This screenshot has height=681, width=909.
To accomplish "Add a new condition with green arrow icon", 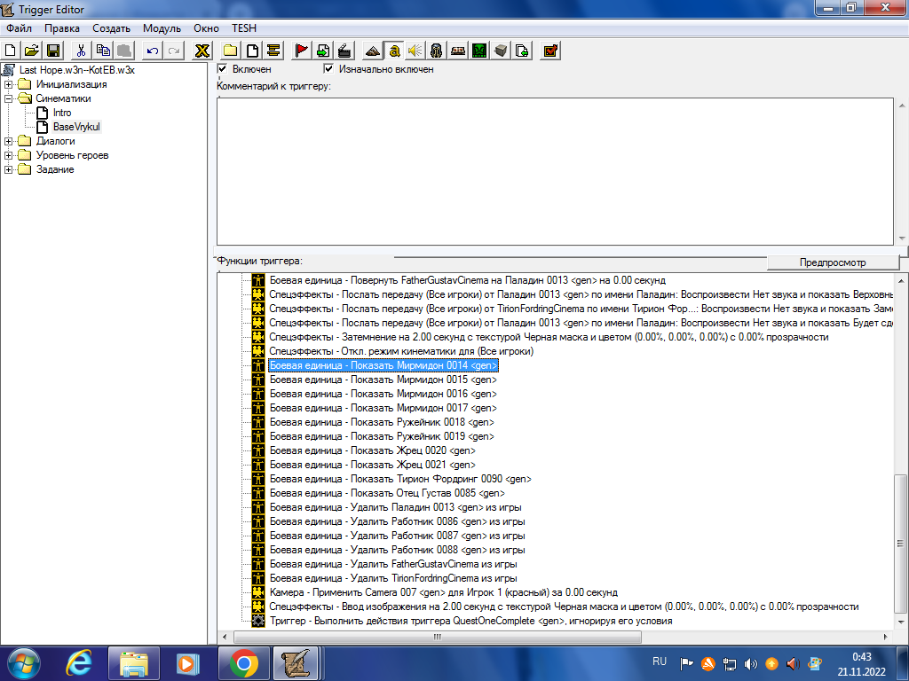I will pyautogui.click(x=323, y=51).
